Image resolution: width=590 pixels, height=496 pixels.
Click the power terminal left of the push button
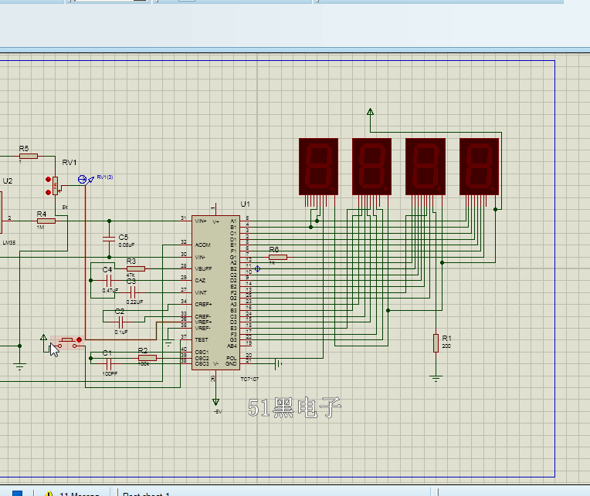point(43,338)
